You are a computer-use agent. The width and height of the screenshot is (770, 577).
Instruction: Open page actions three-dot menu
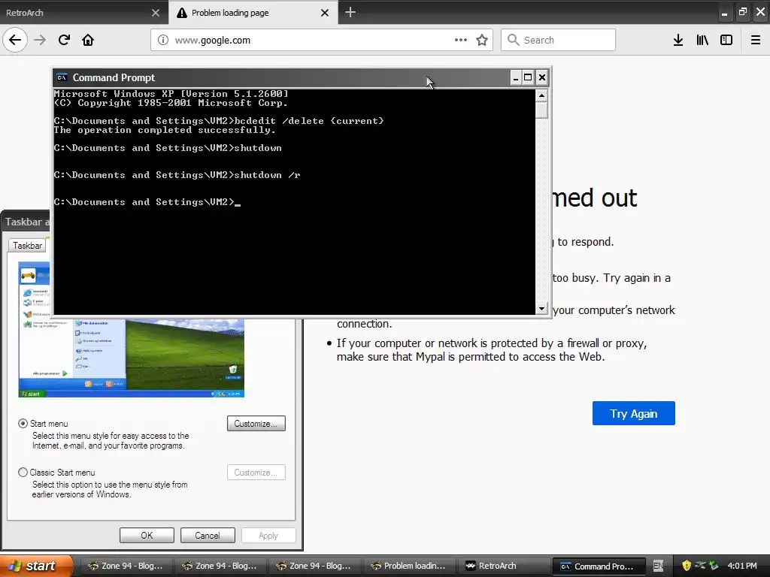click(461, 40)
